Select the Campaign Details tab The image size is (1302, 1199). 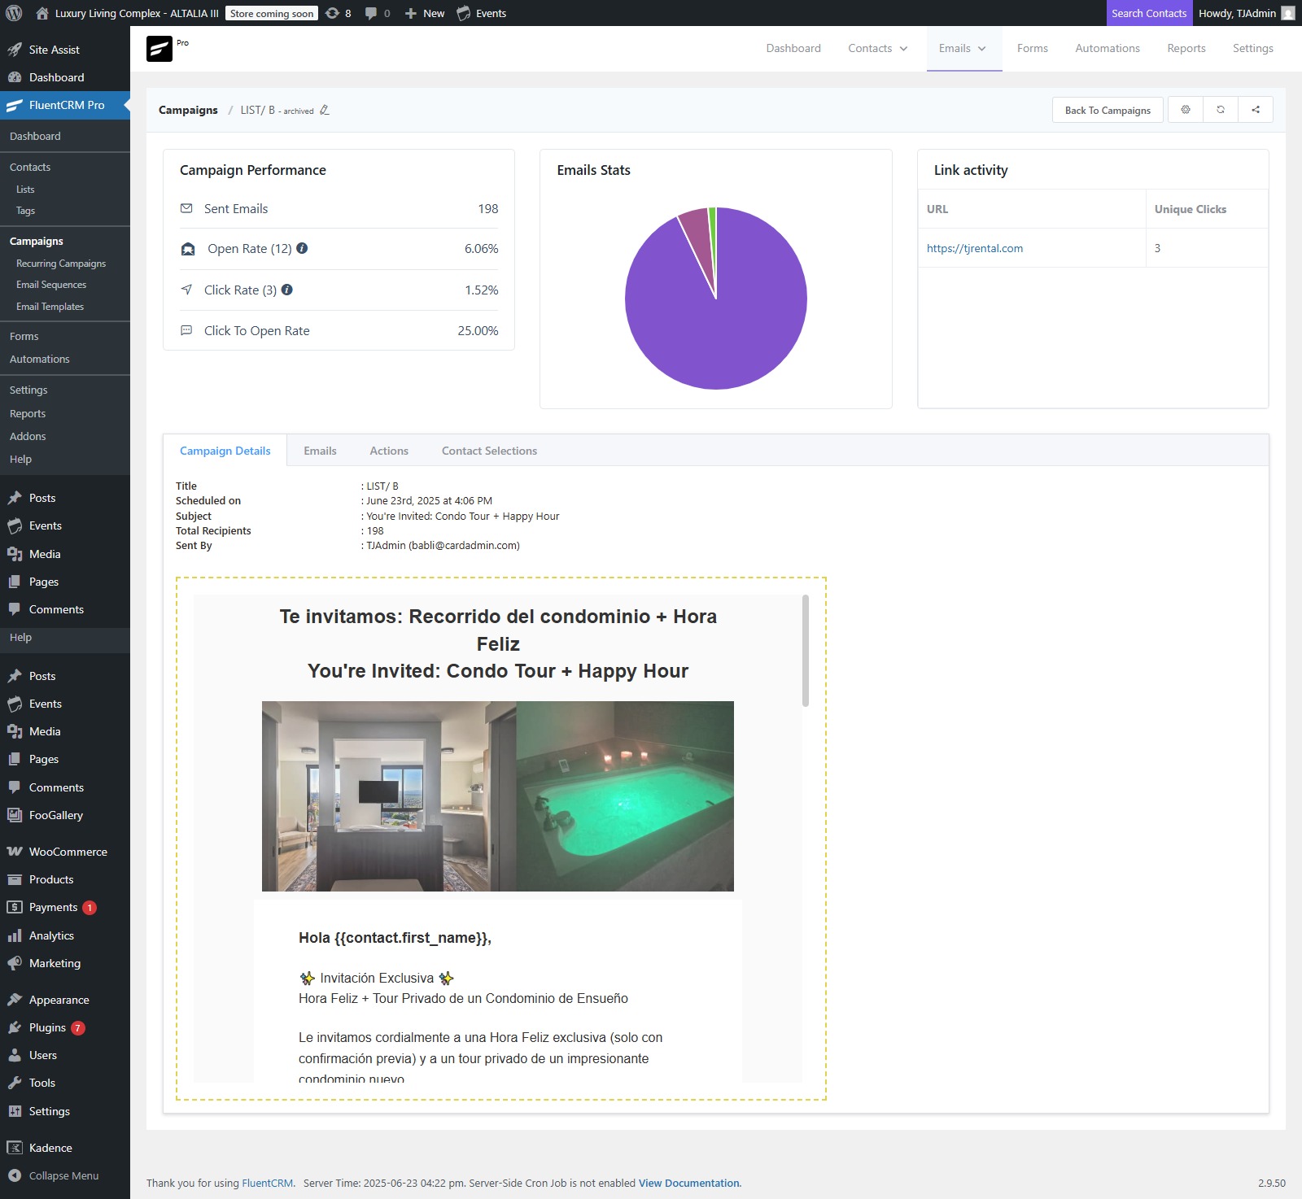(x=225, y=451)
